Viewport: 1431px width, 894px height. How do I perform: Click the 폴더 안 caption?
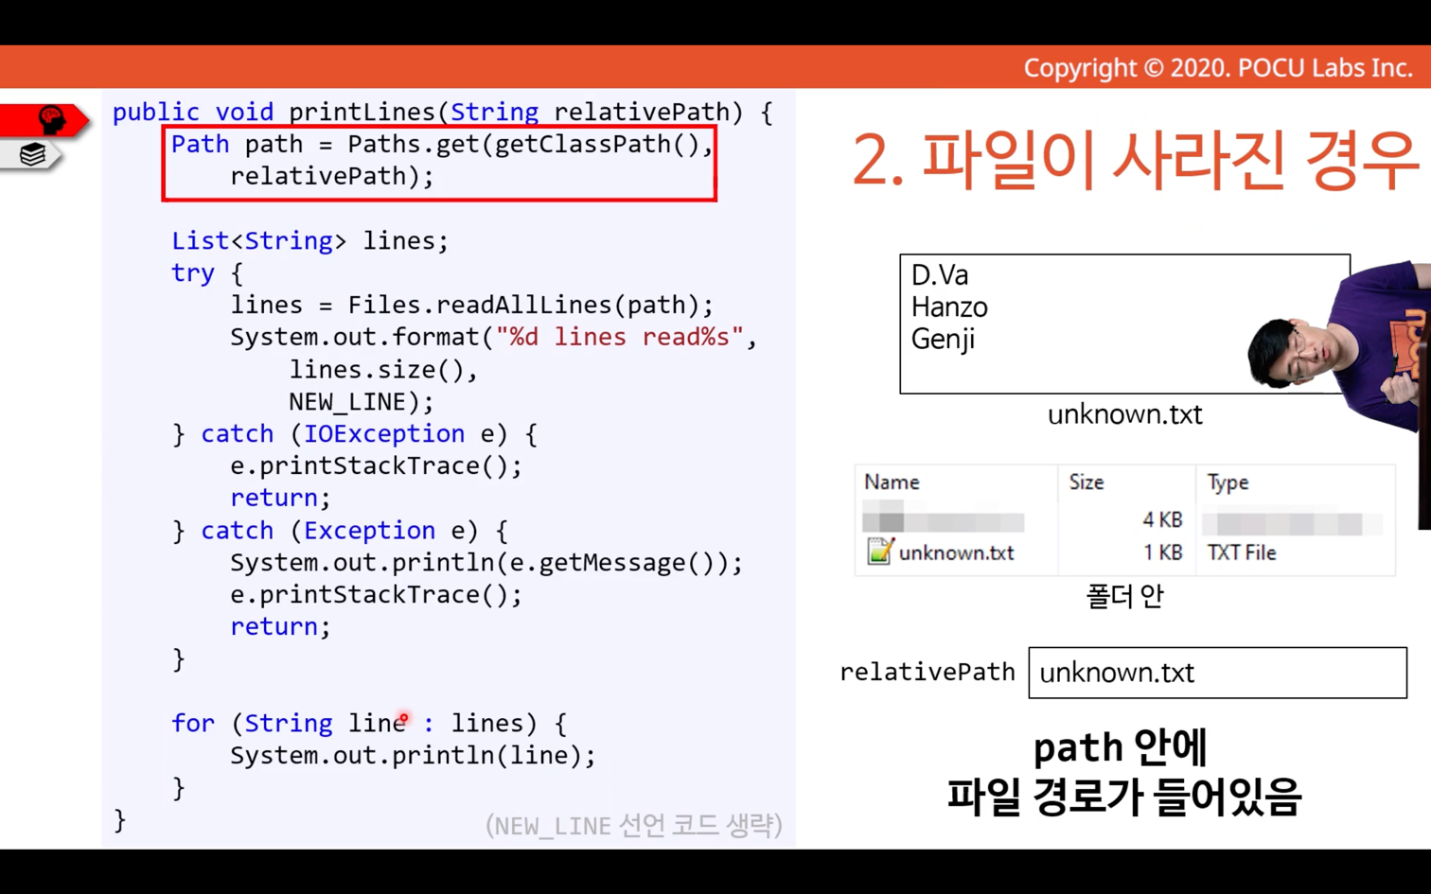pos(1124,596)
